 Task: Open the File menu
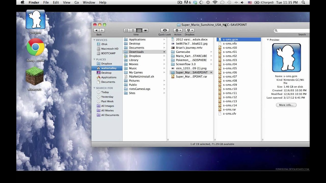(46, 2)
